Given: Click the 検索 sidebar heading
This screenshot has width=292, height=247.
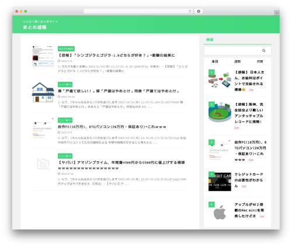Looking at the screenshot, I should (210, 40).
